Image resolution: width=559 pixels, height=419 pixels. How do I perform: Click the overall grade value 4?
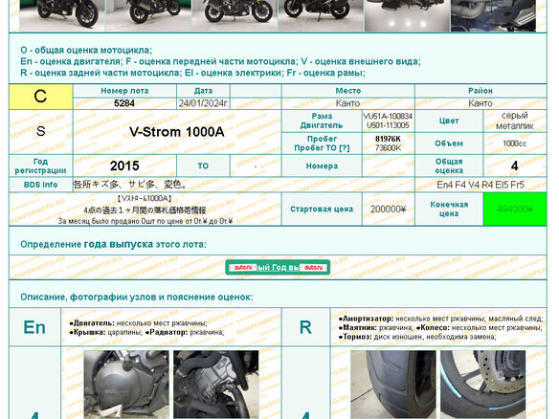coord(514,166)
